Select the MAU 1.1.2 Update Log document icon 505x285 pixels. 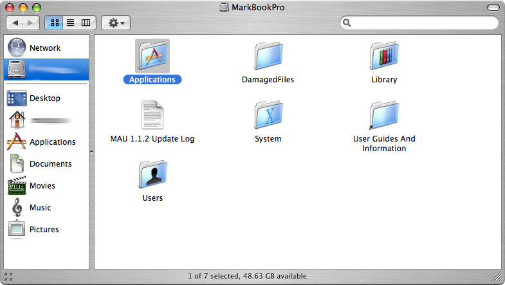152,115
